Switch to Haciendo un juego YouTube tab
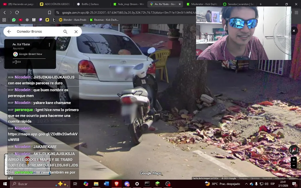This screenshot has width=301, height=188. [19, 4]
